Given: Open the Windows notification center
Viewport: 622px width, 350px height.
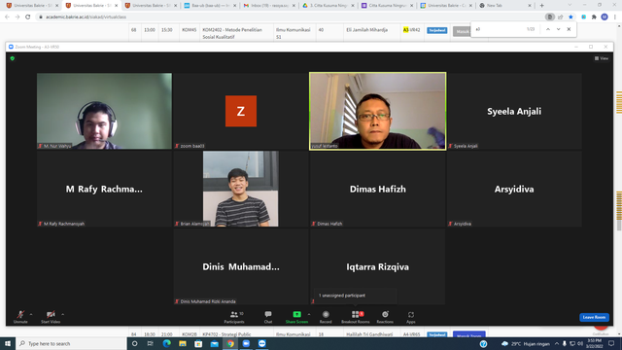Looking at the screenshot, I should pyautogui.click(x=611, y=343).
